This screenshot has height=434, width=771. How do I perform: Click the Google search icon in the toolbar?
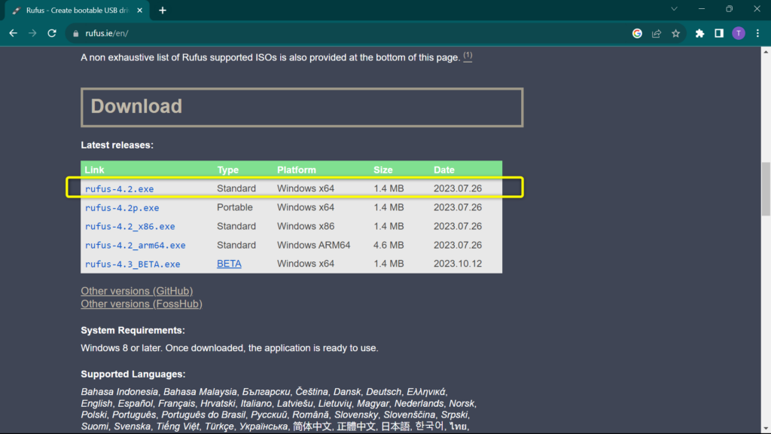[x=636, y=33]
